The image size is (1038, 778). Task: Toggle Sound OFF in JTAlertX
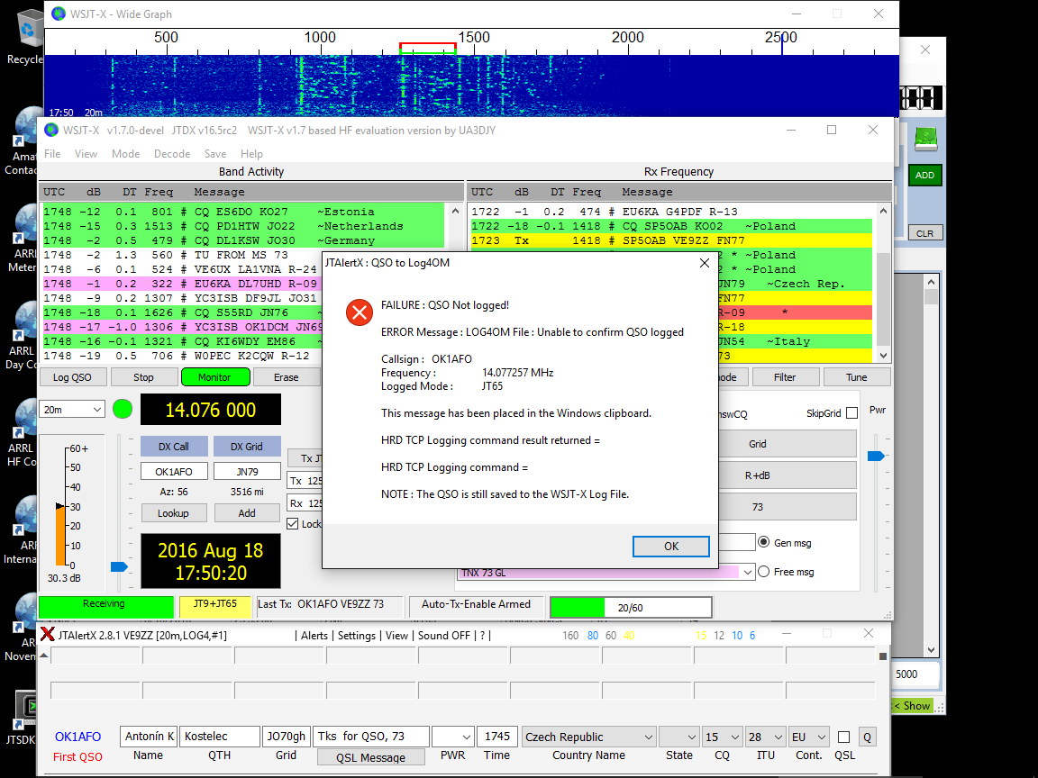[x=443, y=635]
